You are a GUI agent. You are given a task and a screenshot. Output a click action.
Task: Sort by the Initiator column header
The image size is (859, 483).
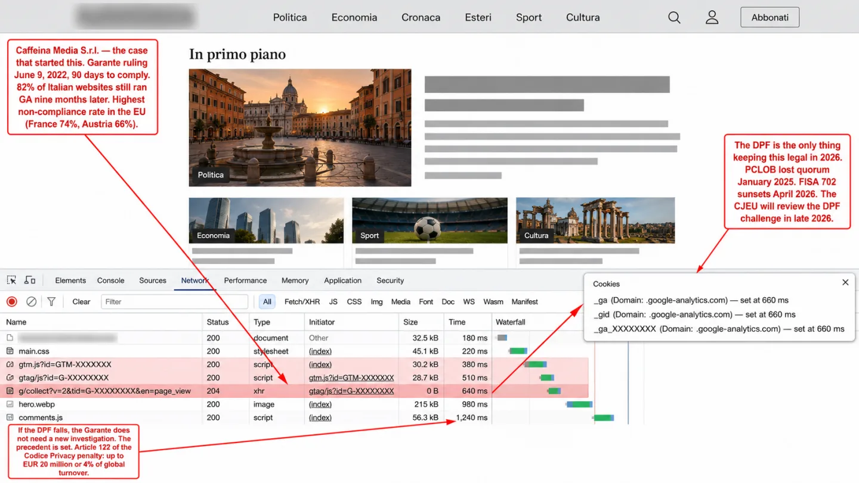[x=322, y=322]
